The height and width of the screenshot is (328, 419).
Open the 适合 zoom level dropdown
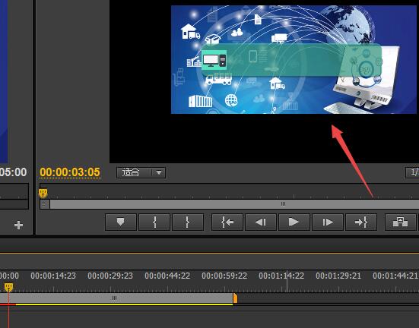coord(141,172)
